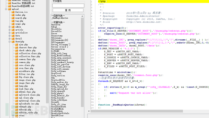Click the error_reporting(0) code line
Image resolution: width=209 pixels, height=118 pixels.
pyautogui.click(x=112, y=28)
